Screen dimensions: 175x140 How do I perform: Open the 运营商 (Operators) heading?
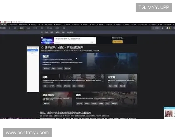111,77
